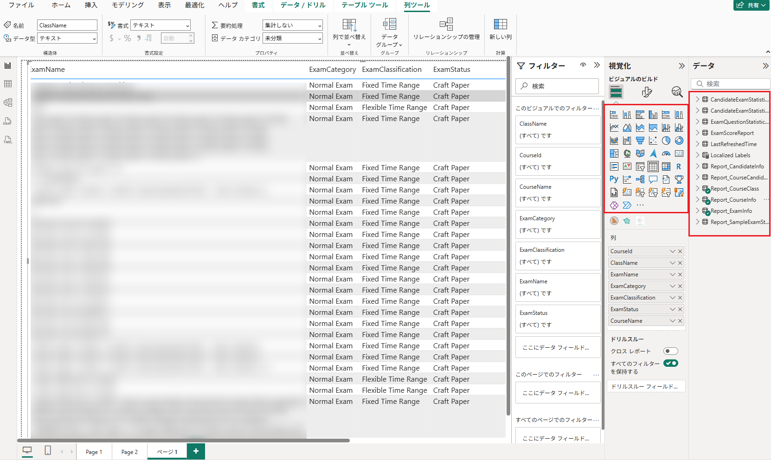
Task: Disable the クロスレポート toggle
Action: pos(670,351)
